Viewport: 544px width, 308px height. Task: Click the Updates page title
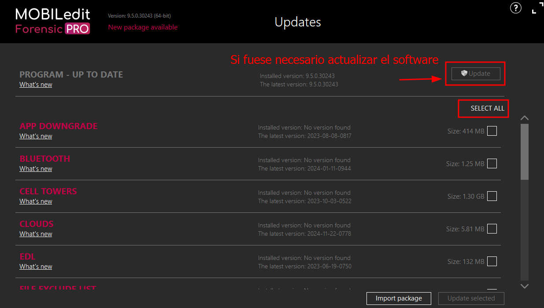(x=298, y=22)
